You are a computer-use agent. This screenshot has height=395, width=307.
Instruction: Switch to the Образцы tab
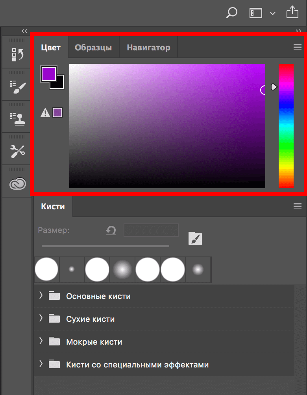(93, 47)
